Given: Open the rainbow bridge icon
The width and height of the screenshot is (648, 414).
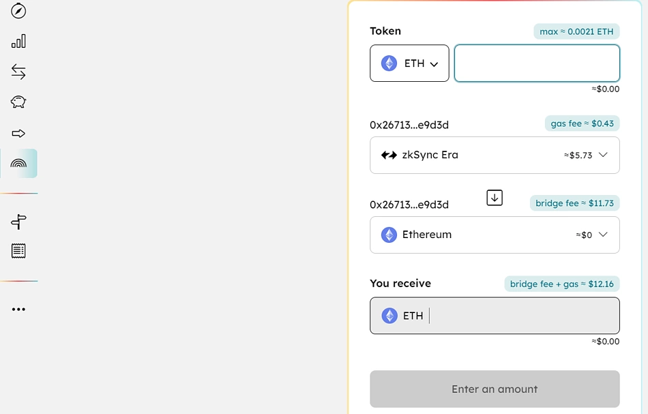Looking at the screenshot, I should (18, 163).
